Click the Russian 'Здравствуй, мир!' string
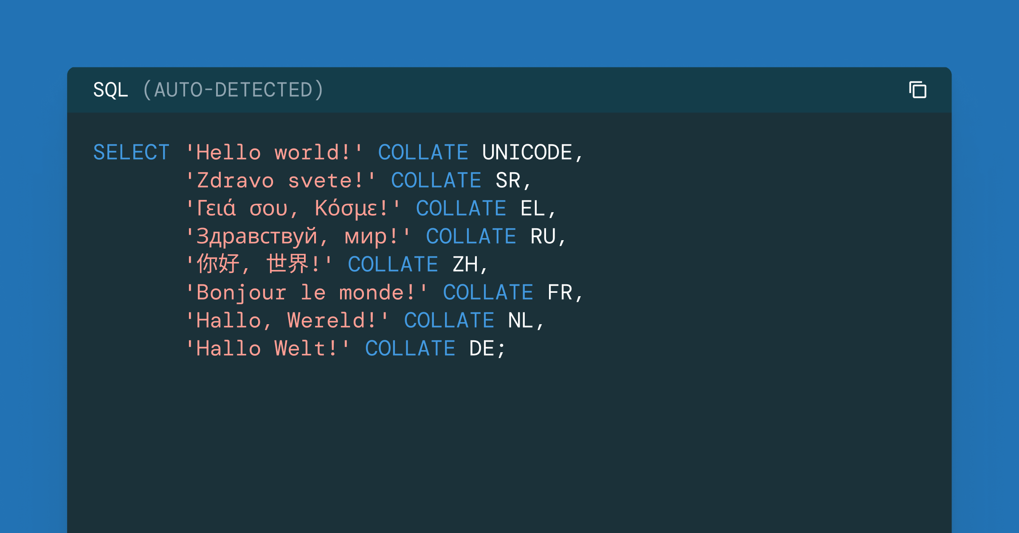Viewport: 1019px width, 533px height. (298, 236)
